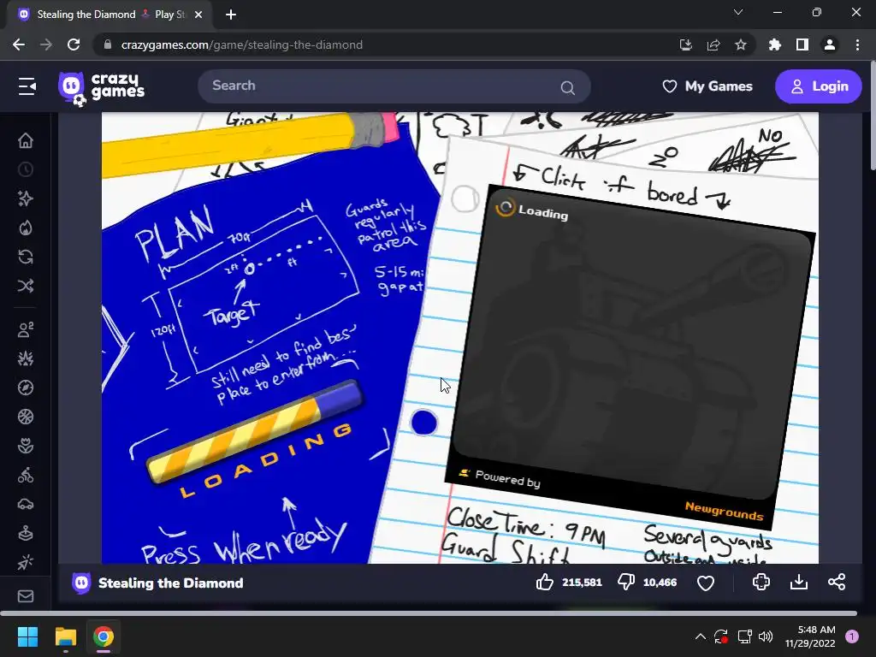Open Chrome extensions puzzle icon
Screen dimensions: 876x657
pyautogui.click(x=775, y=44)
